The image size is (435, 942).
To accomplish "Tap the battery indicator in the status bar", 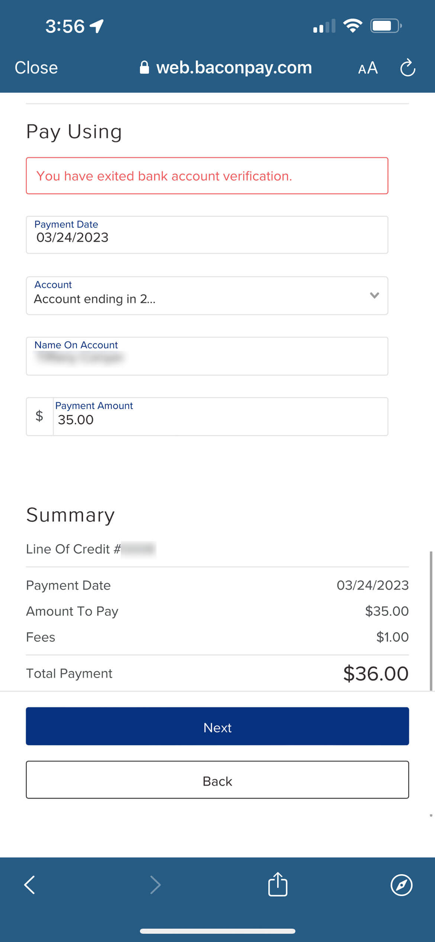I will click(x=386, y=26).
